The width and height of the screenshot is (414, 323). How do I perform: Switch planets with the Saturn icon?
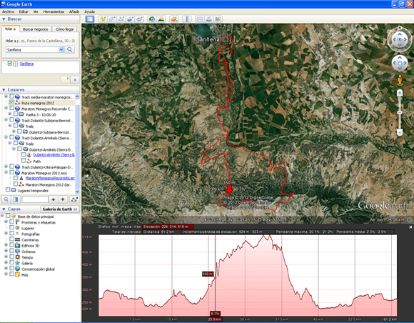(x=173, y=19)
